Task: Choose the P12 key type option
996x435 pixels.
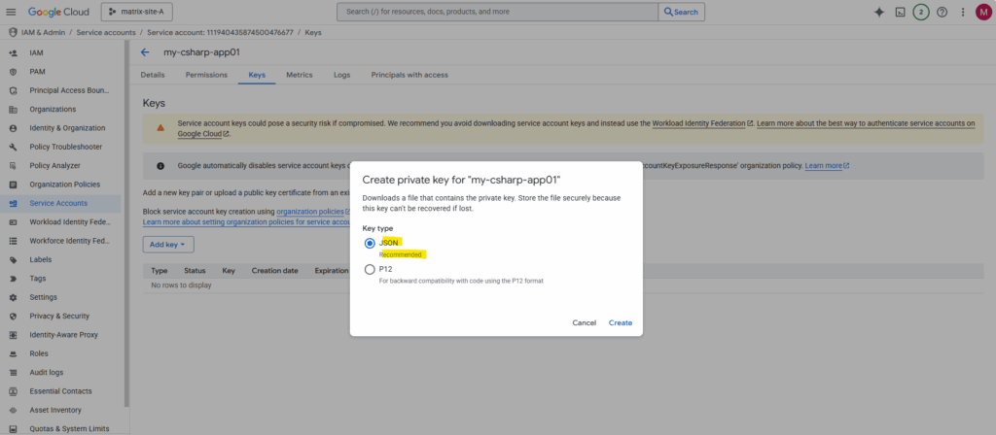Action: pyautogui.click(x=370, y=269)
